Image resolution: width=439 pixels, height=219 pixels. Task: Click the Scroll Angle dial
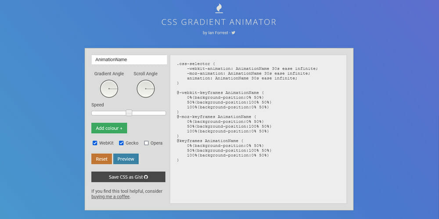click(145, 88)
